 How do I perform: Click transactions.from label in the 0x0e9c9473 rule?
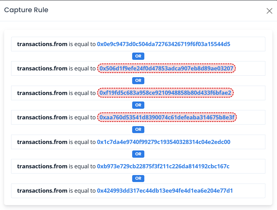(x=42, y=44)
